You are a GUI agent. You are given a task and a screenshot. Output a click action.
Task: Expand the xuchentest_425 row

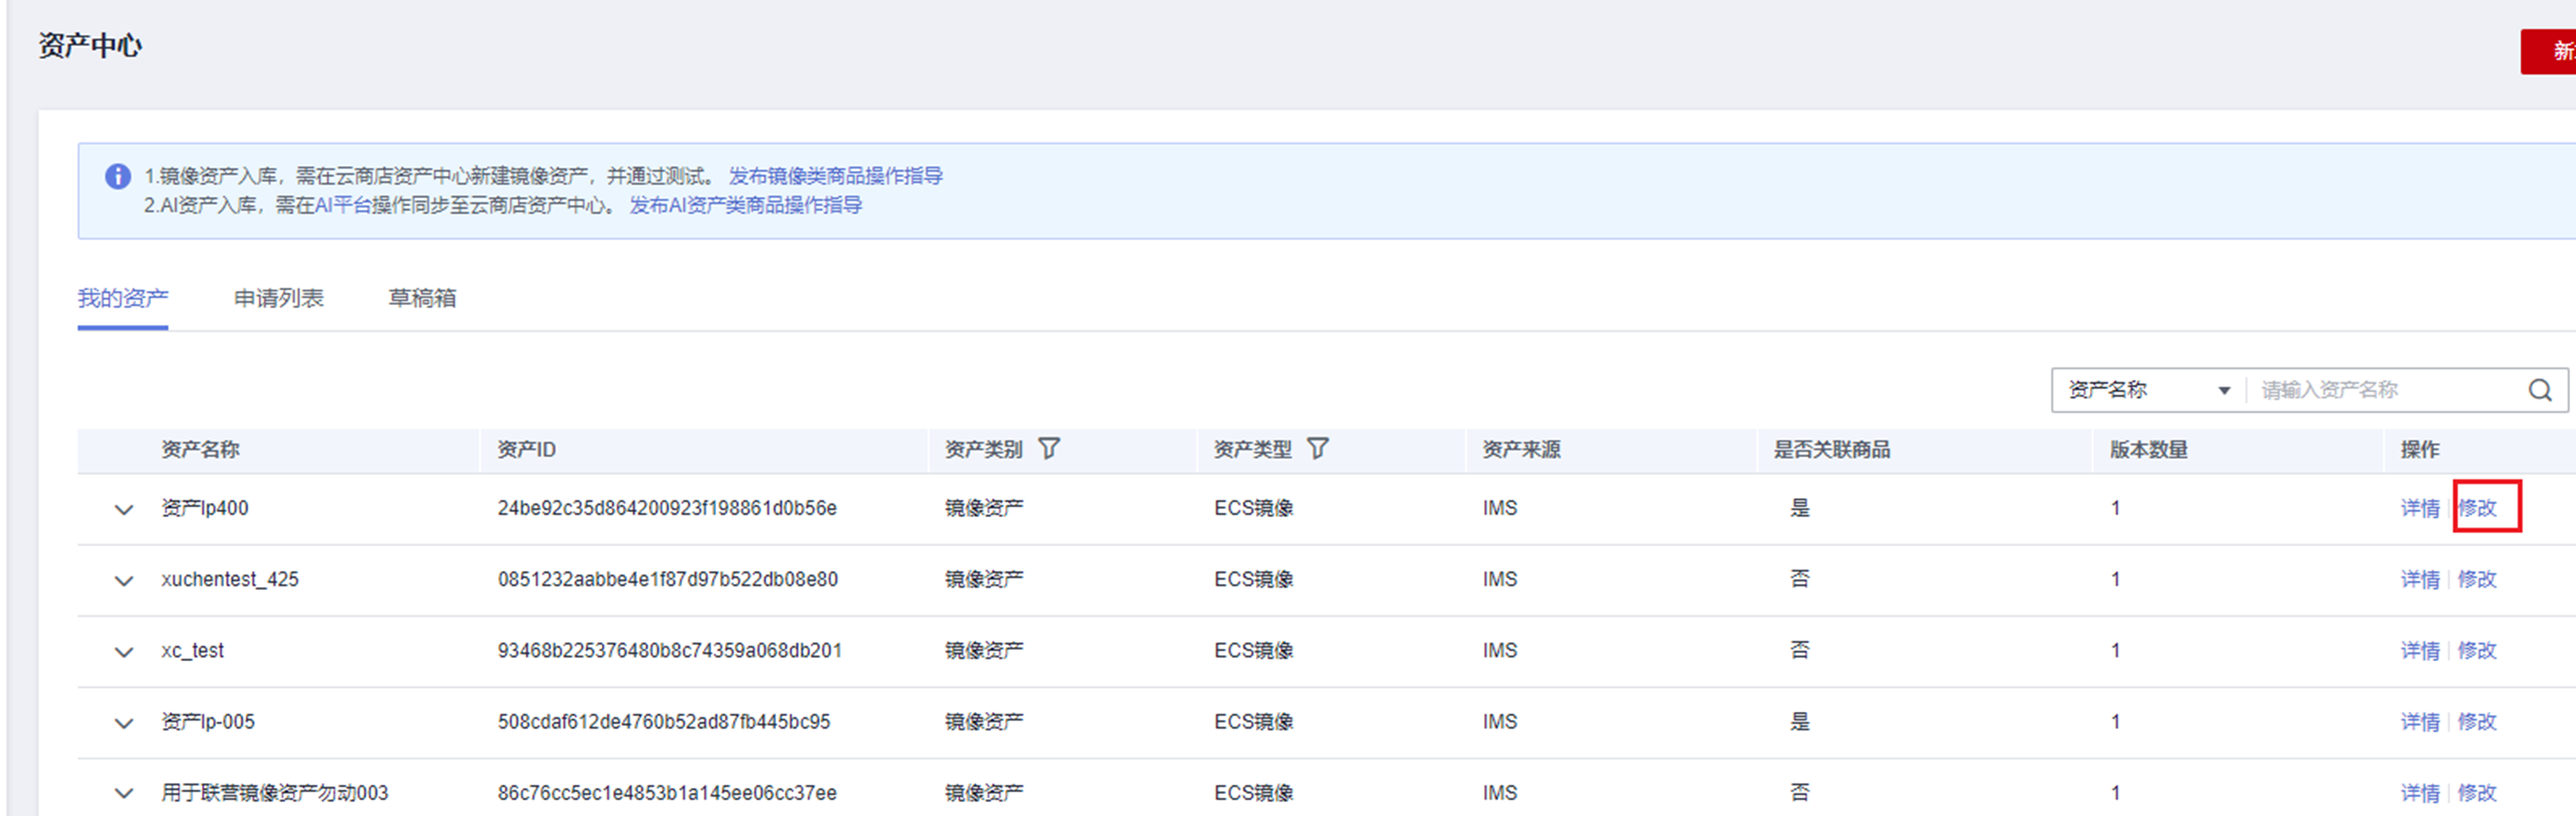(x=124, y=581)
